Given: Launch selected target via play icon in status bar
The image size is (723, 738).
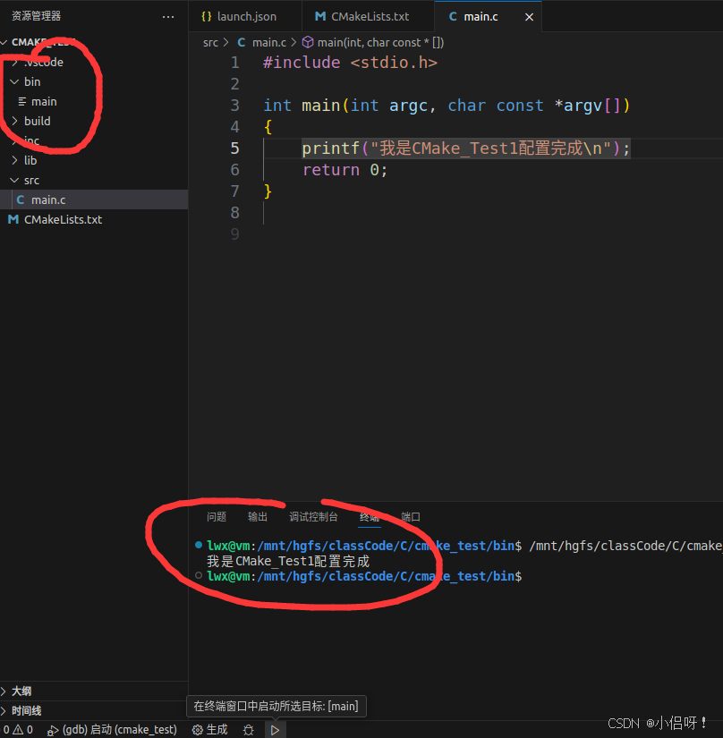Looking at the screenshot, I should point(276,730).
